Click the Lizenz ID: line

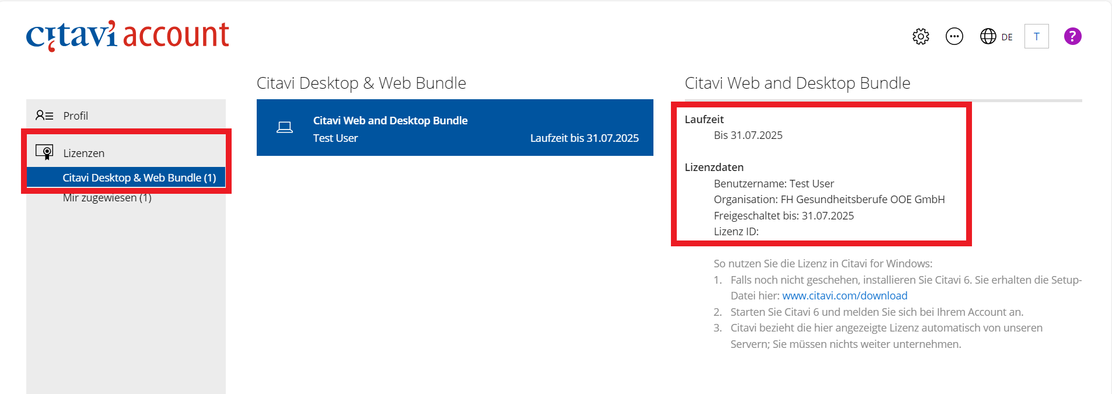(736, 232)
